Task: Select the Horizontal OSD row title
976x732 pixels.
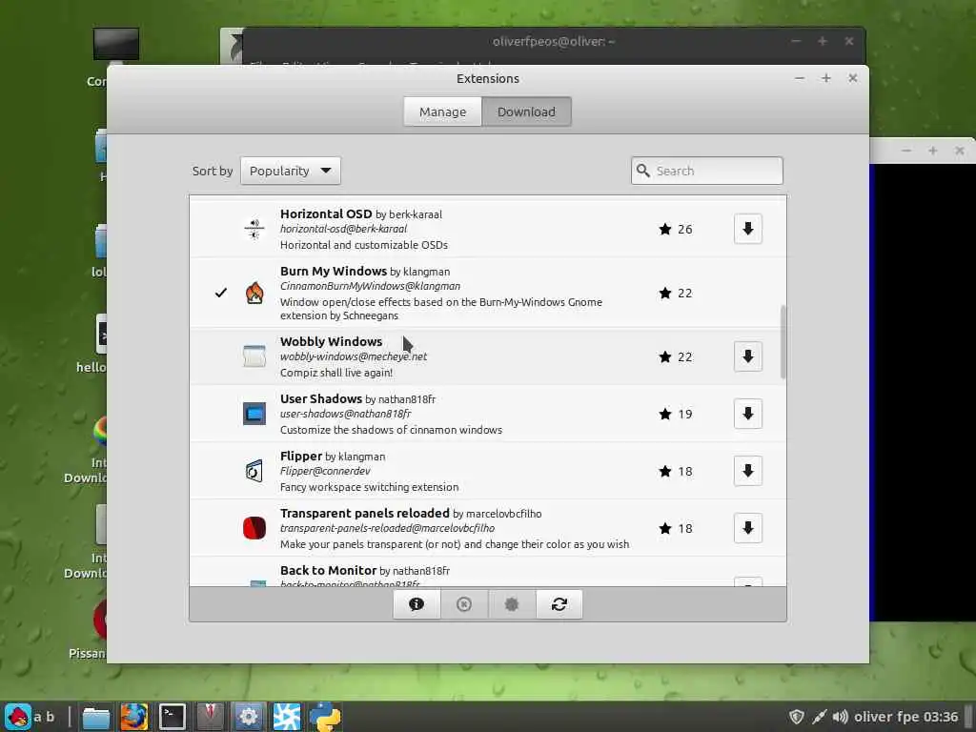Action: point(326,214)
